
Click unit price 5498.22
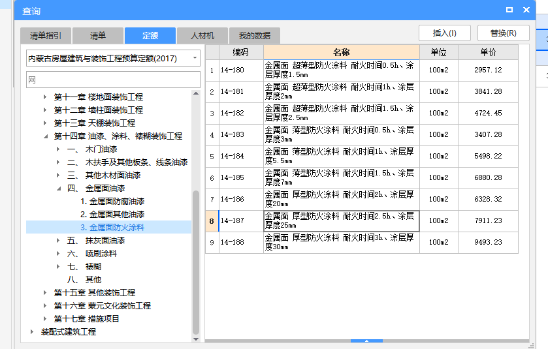pos(489,157)
